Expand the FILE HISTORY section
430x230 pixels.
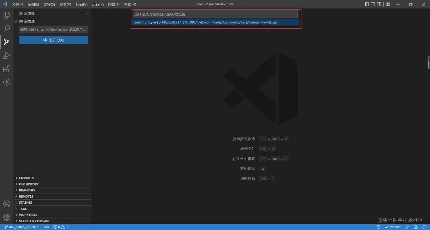tap(53, 184)
